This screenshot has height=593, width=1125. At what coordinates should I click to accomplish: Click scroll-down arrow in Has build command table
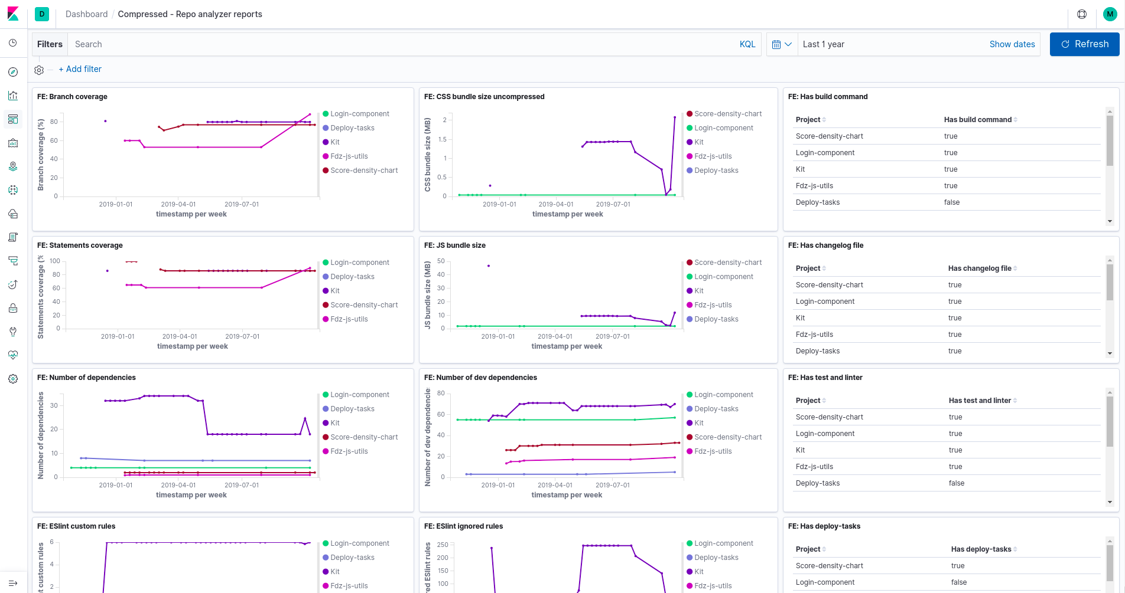pyautogui.click(x=1110, y=221)
